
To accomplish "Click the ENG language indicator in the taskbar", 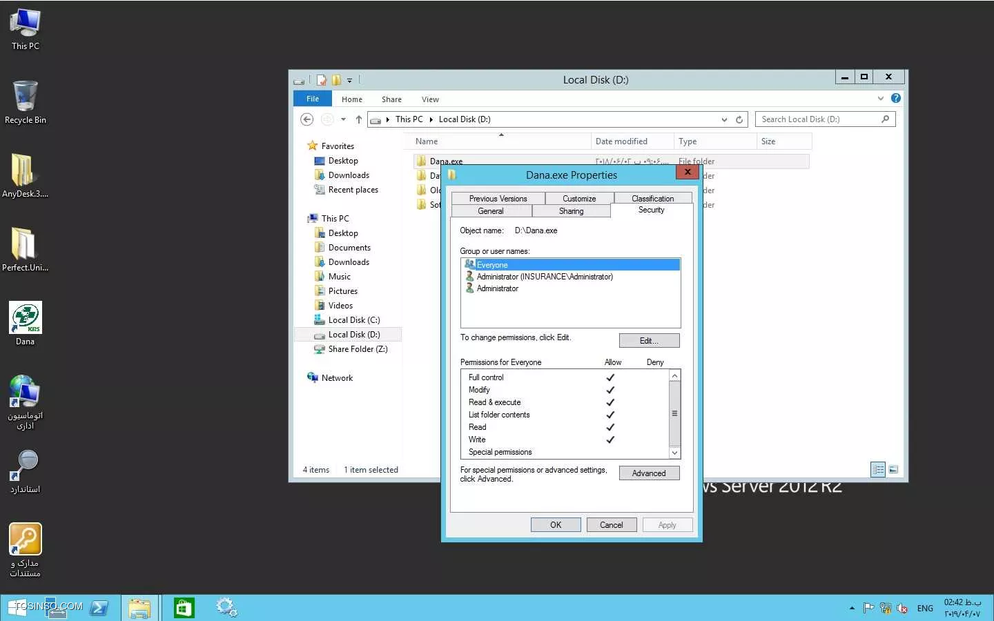I will tap(925, 609).
